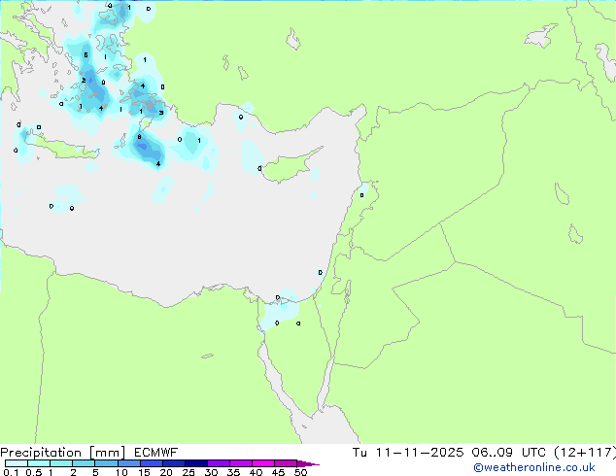Click the 'ECMWF' model label

(156, 453)
